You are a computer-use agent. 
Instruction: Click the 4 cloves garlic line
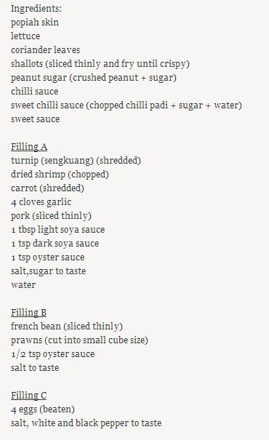[x=41, y=202]
